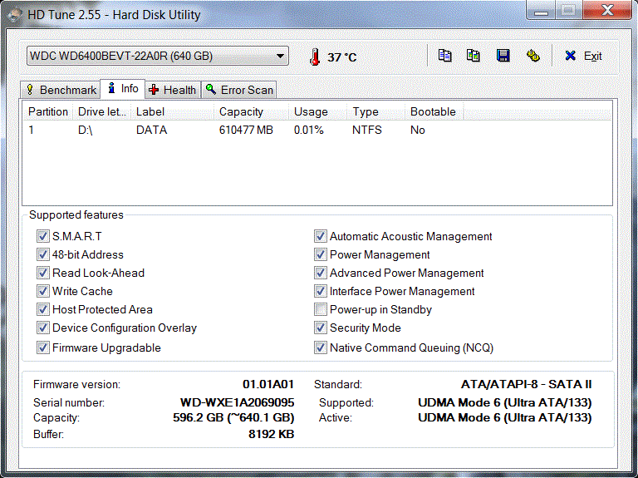This screenshot has width=638, height=478.
Task: Switch to the Benchmark tab
Action: point(61,90)
